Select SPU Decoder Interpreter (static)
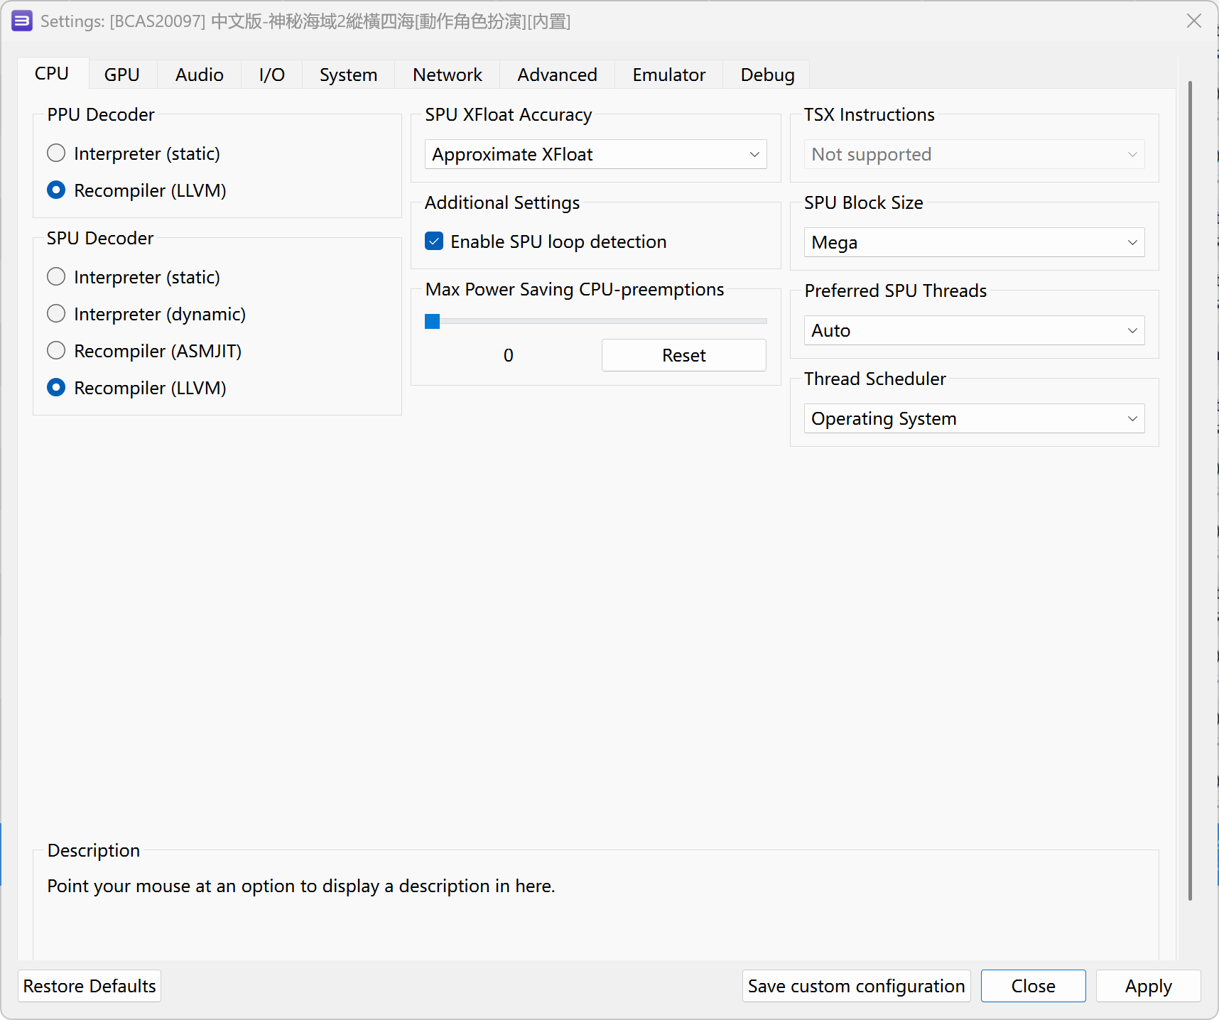1219x1020 pixels. 134,277
